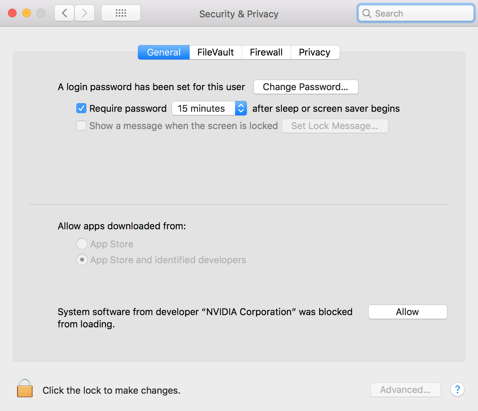This screenshot has height=411, width=478.
Task: Click the lock icon to make changes
Action: coord(25,388)
